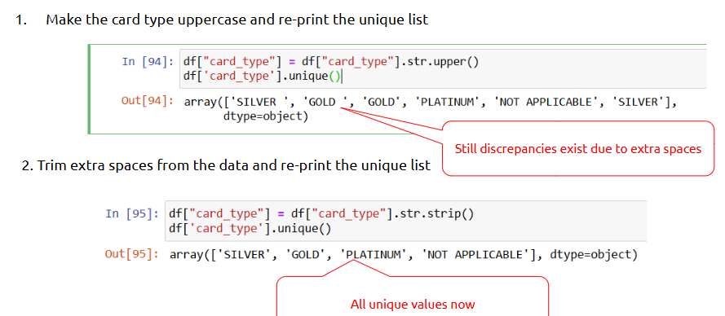Select the Out[95] prompt label
725x316 pixels.
point(132,253)
